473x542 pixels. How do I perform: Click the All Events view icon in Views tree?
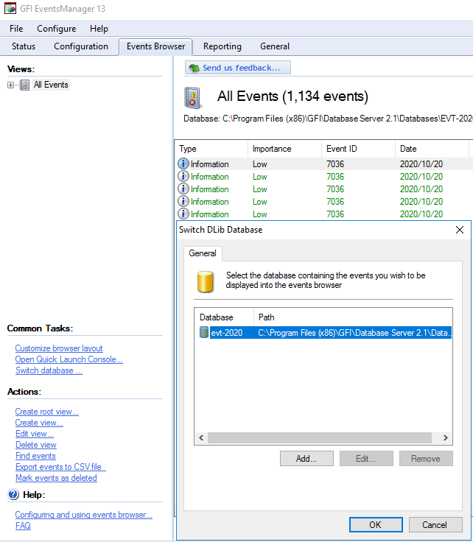tap(24, 85)
